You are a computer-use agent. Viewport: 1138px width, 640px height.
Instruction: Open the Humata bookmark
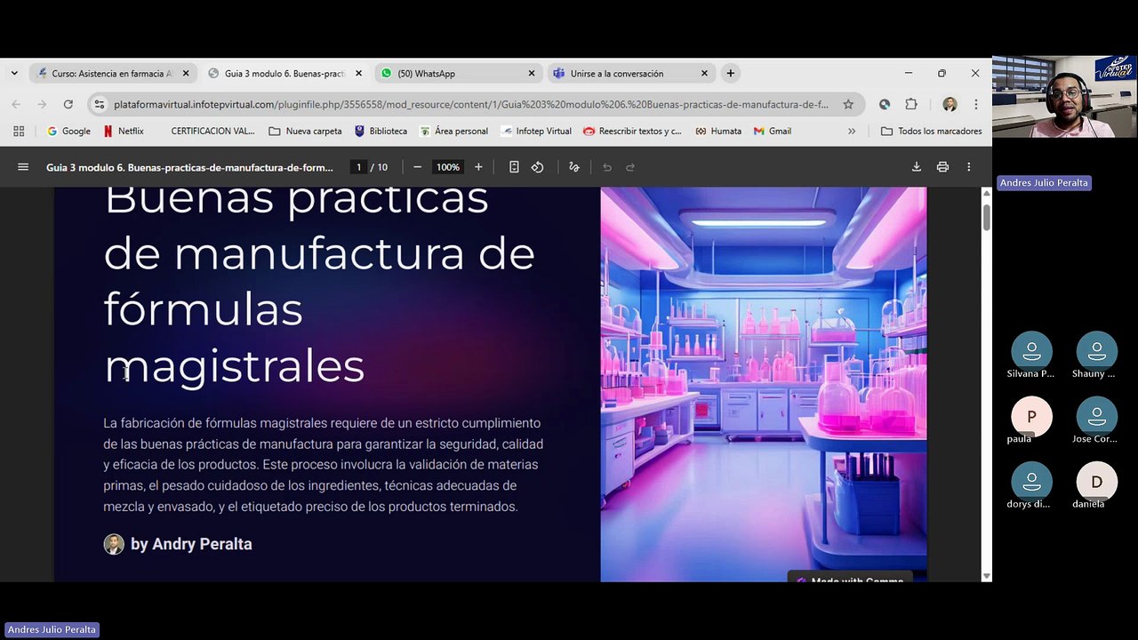[718, 131]
